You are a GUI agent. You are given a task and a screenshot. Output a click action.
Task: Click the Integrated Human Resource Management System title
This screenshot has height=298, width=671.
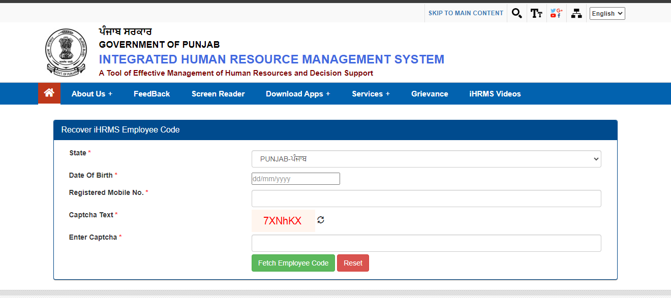[271, 59]
